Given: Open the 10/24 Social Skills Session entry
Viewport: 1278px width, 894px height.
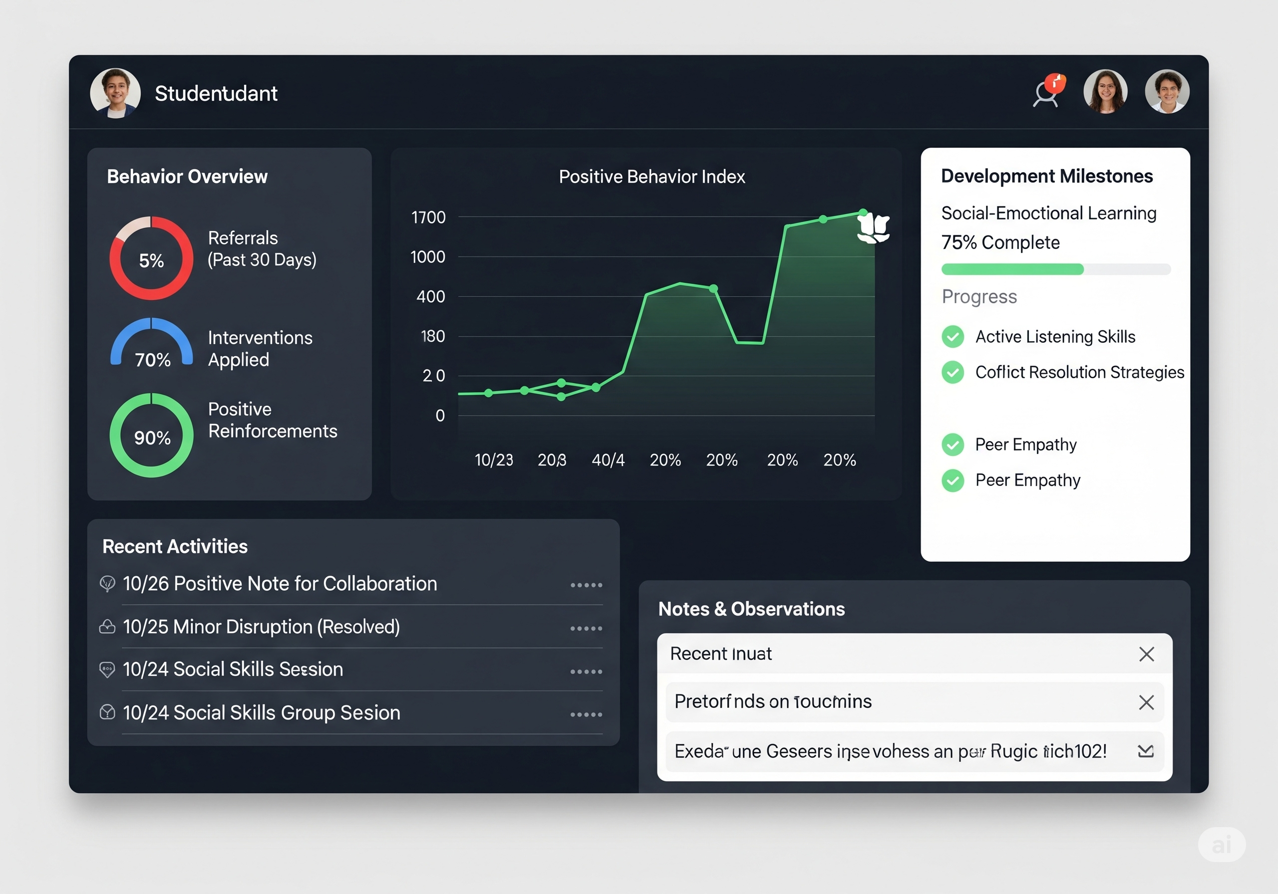Looking at the screenshot, I should 233,669.
